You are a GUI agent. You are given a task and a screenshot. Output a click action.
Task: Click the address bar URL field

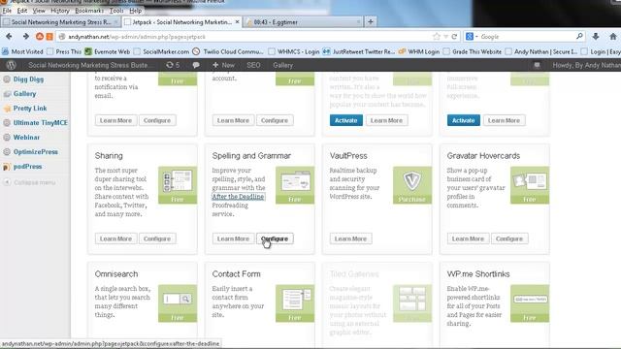tap(245, 37)
